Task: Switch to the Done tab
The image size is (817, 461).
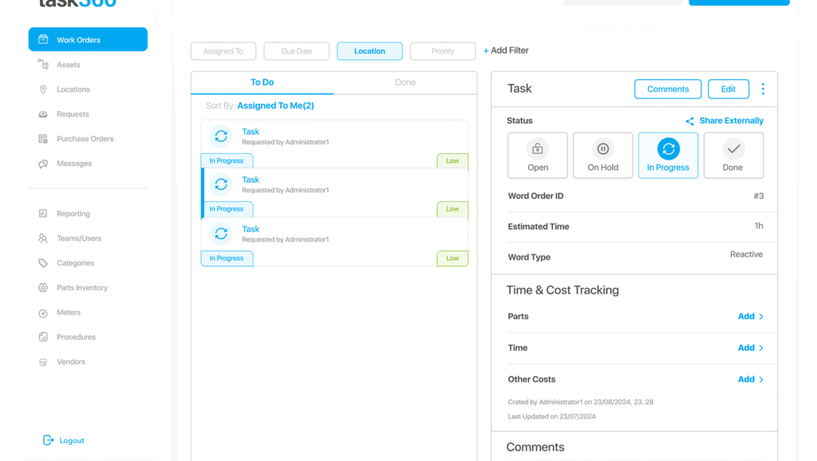Action: click(405, 82)
